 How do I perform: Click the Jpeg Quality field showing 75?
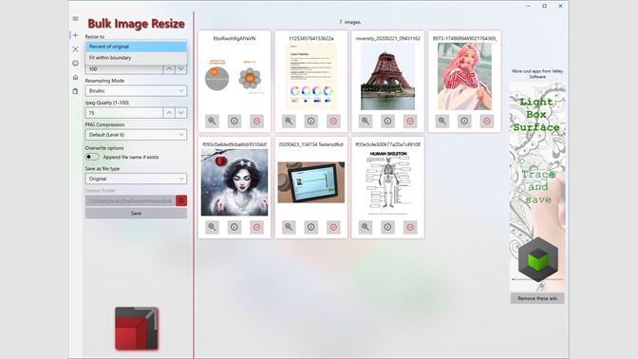coord(124,113)
